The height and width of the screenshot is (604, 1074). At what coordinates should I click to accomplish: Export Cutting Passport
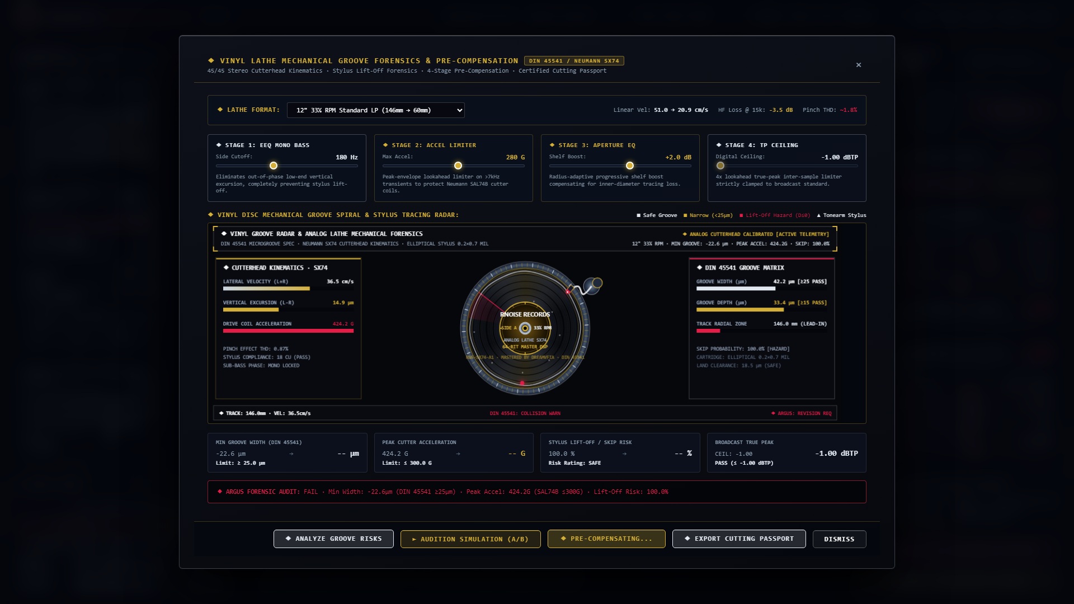click(x=739, y=539)
